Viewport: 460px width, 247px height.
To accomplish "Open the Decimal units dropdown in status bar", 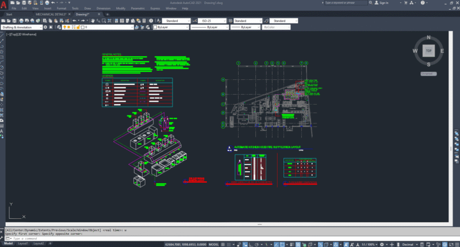I will tap(409, 244).
